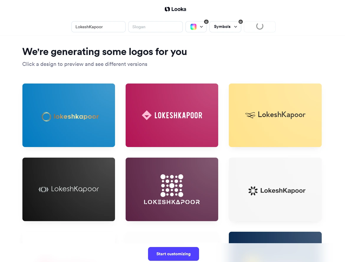Screen dimensions: 345x262
Task: Click the pink diamond symbol icon
Action: coord(147,115)
